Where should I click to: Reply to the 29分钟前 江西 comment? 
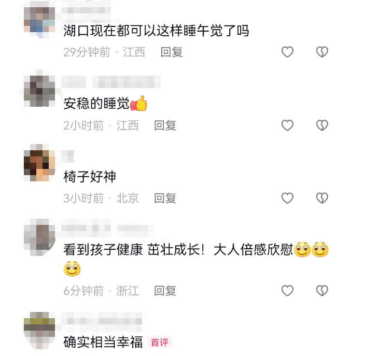point(172,52)
